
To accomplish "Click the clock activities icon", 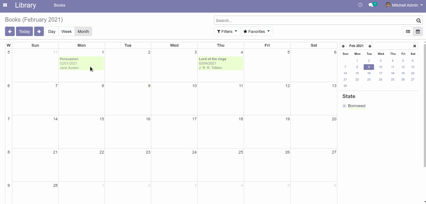I will [360, 5].
